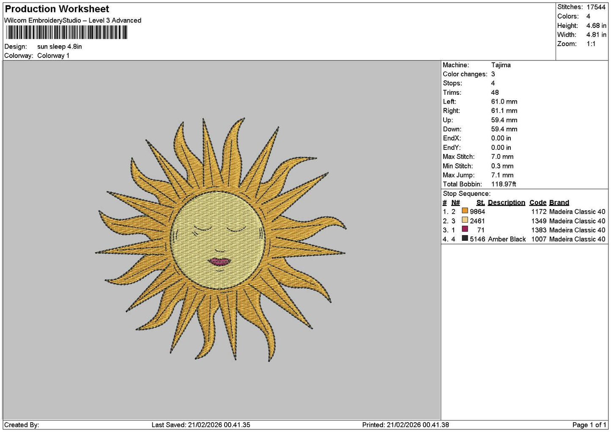611x432 pixels.
Task: Click the Width value 4.81 in
Action: 596,35
